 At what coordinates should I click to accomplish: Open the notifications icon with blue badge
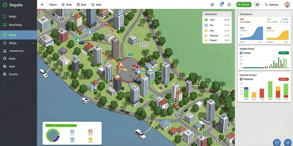[x=221, y=5]
